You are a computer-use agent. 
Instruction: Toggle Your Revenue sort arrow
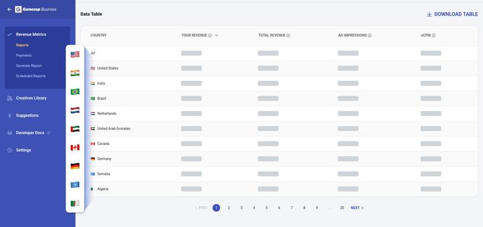pos(217,36)
